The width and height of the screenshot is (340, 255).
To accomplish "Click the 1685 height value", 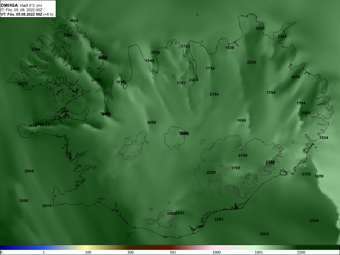I will pos(74,21).
